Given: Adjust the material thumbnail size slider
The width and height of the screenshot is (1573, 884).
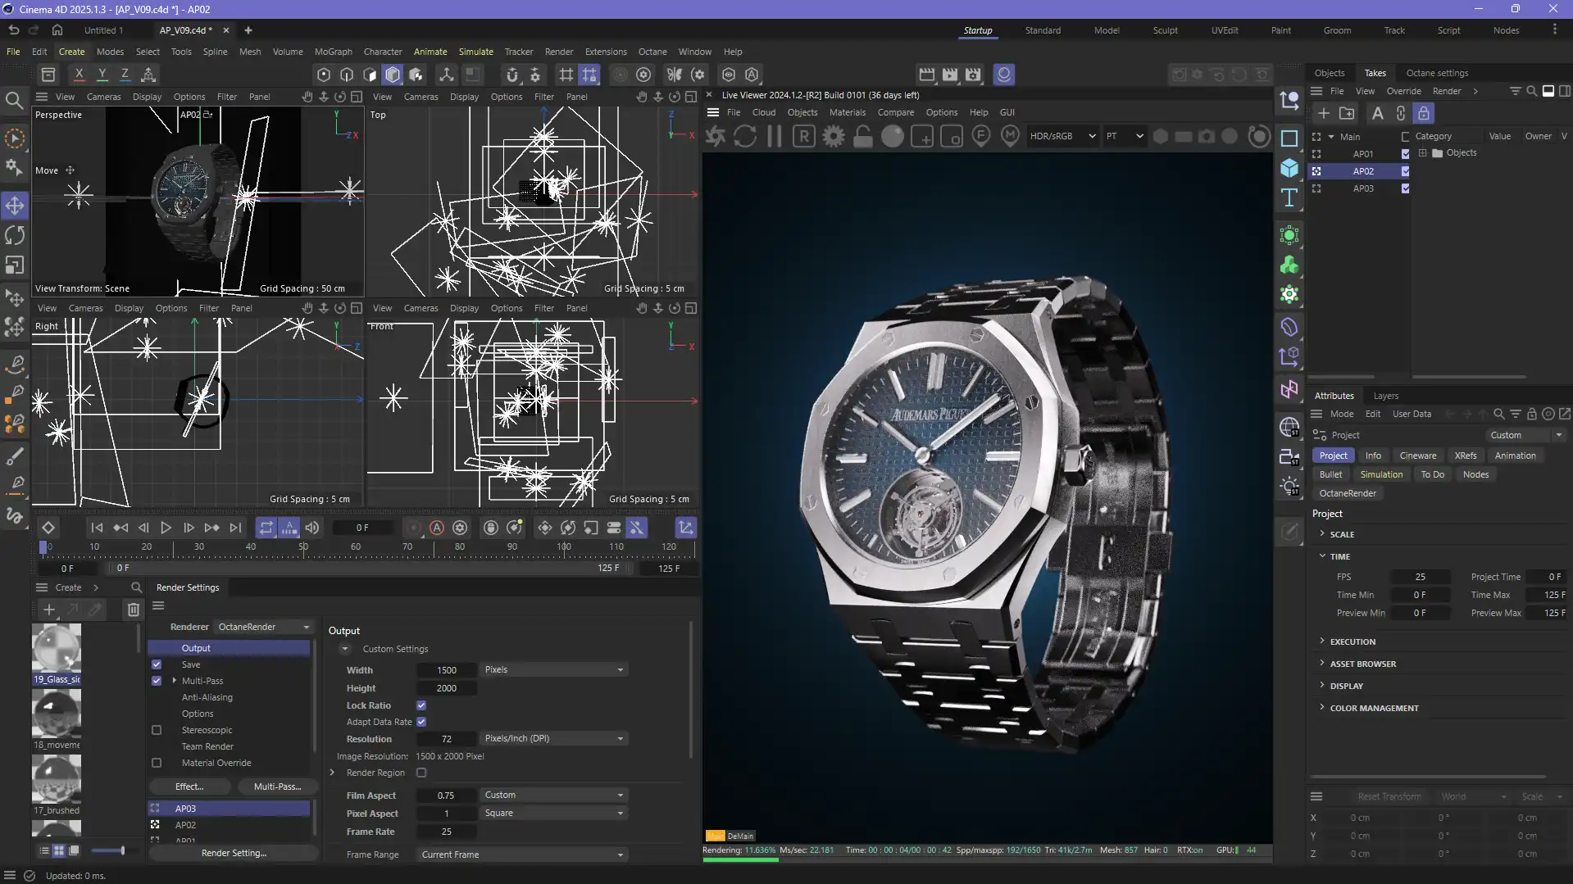Looking at the screenshot, I should click(107, 850).
